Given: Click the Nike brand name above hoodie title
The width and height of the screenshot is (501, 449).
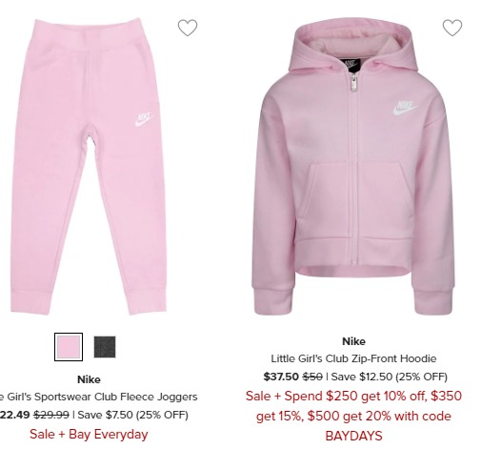Looking at the screenshot, I should [353, 341].
